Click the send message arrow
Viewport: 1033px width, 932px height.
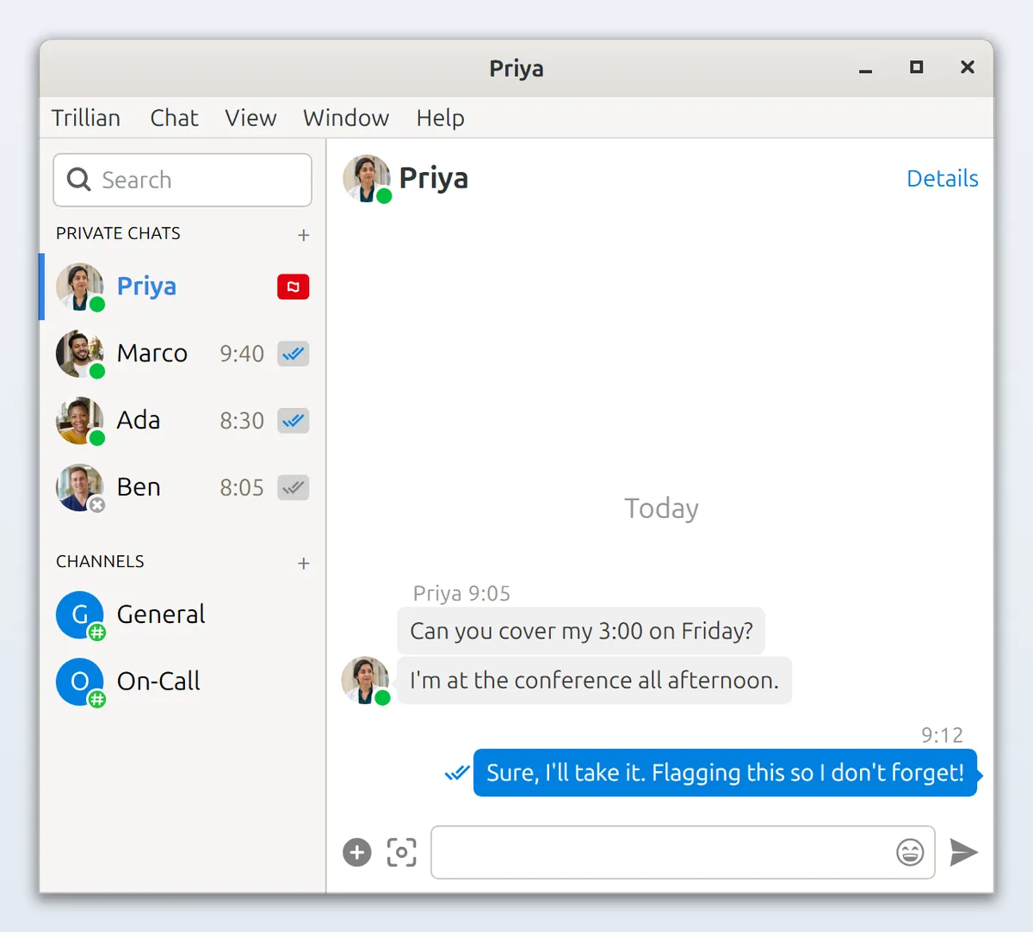[x=963, y=853]
